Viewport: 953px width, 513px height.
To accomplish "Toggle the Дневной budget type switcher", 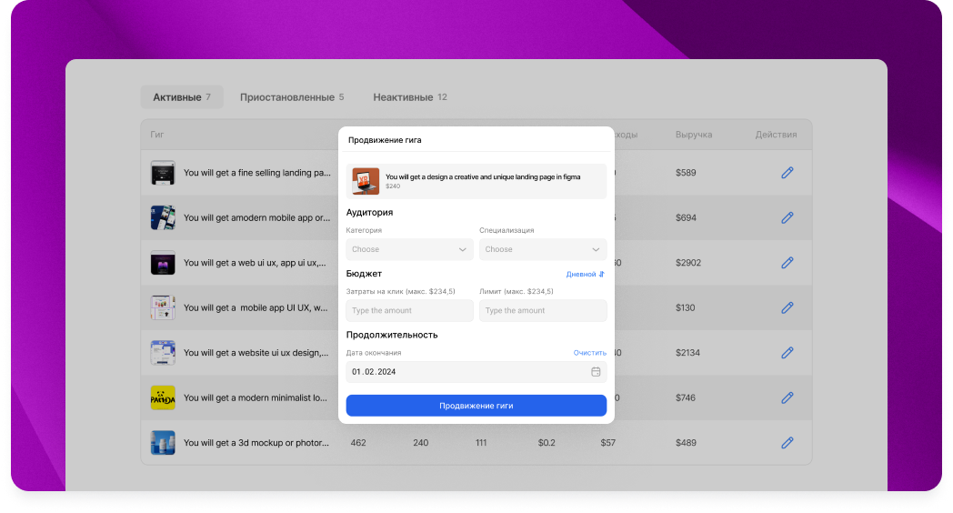I will [585, 274].
